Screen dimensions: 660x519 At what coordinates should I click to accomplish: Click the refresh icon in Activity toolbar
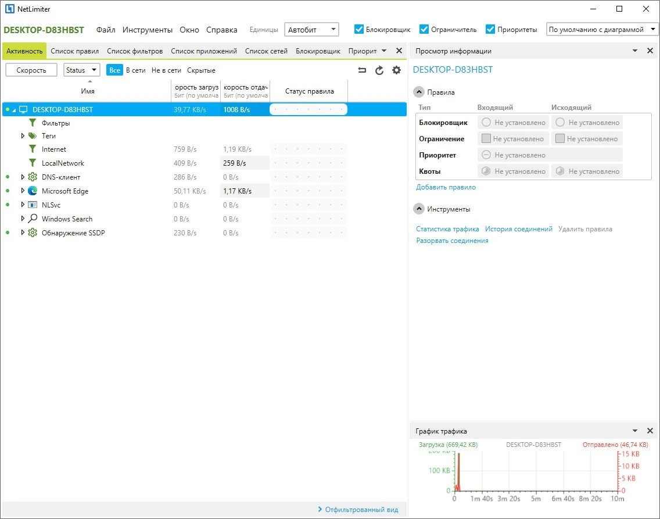click(379, 70)
